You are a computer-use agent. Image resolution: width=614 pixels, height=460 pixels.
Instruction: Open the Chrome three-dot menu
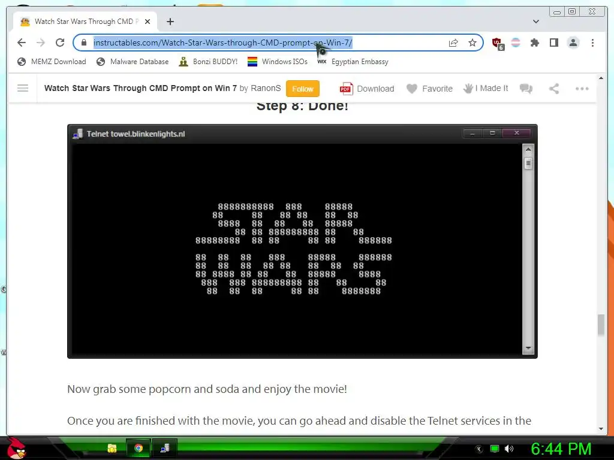click(x=592, y=43)
